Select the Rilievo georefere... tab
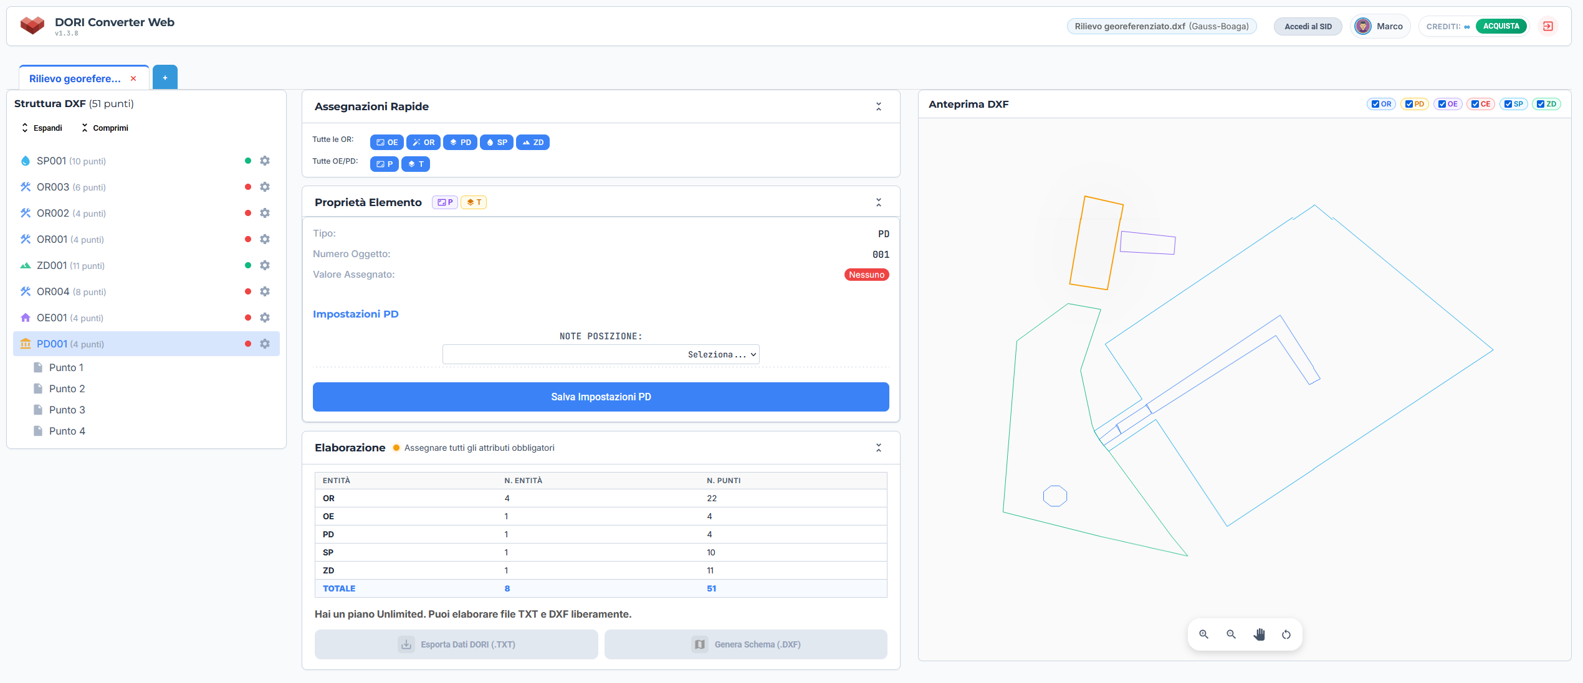This screenshot has width=1583, height=683. (x=75, y=78)
